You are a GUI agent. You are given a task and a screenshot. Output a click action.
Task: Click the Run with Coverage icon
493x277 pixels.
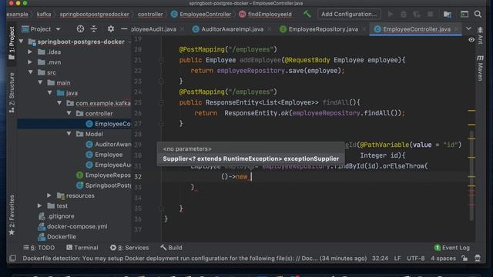click(x=417, y=15)
